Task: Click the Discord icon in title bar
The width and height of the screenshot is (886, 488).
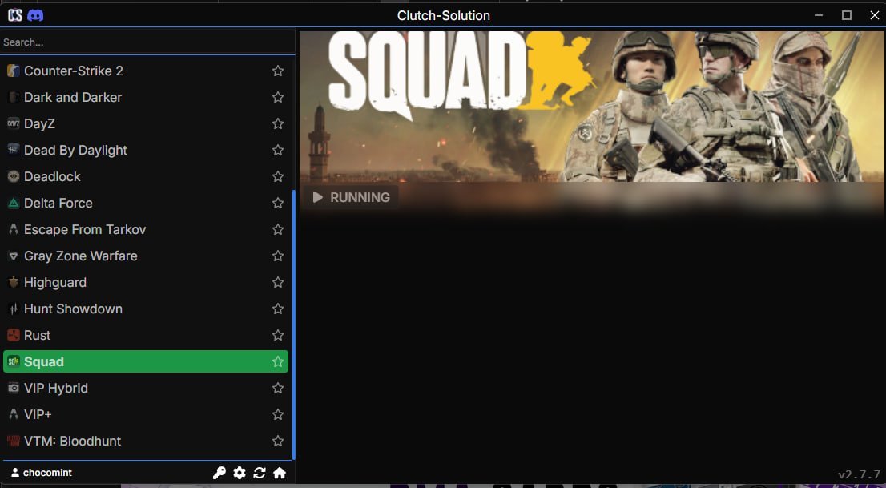Action: pyautogui.click(x=35, y=15)
